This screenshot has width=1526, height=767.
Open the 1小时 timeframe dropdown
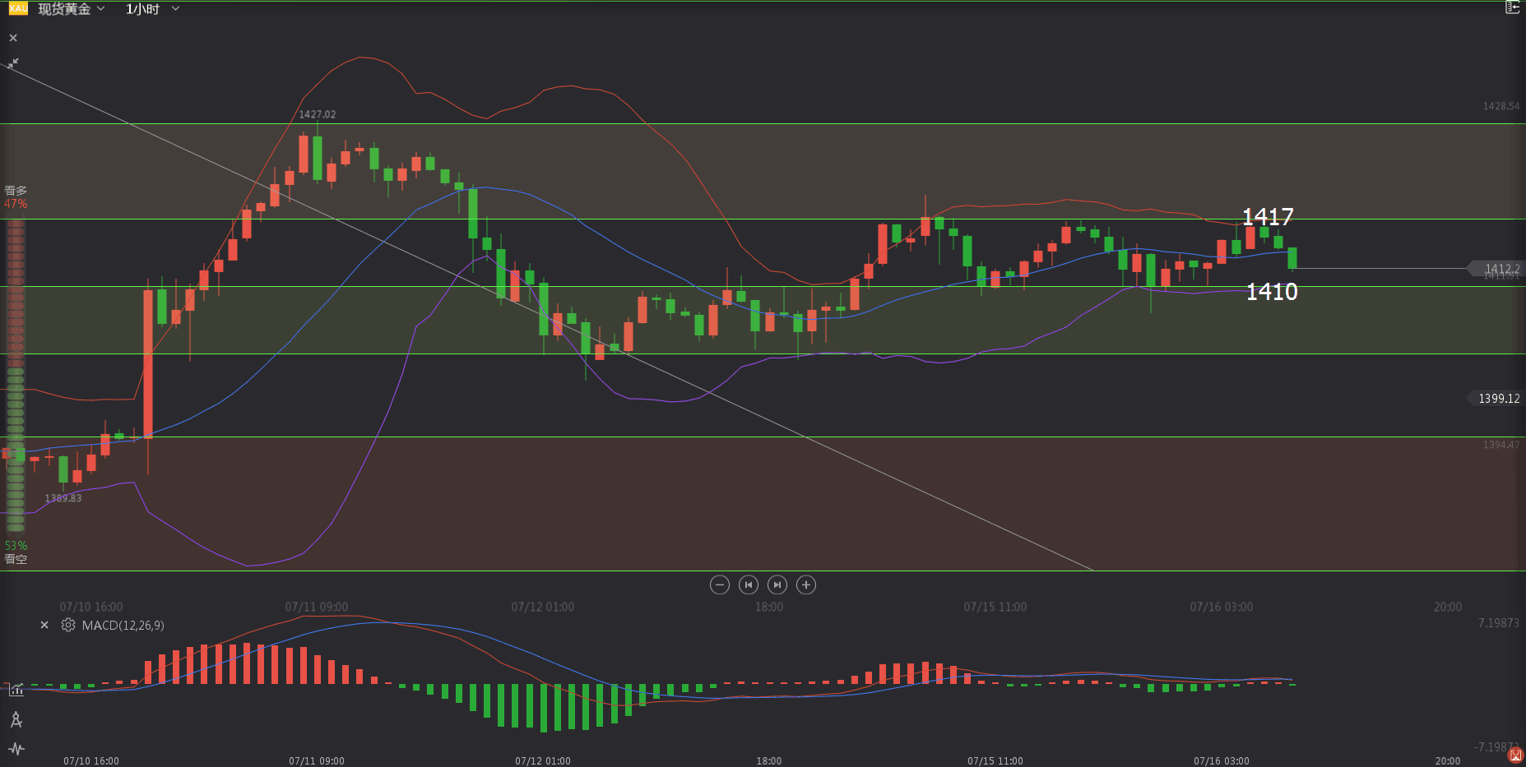[152, 9]
